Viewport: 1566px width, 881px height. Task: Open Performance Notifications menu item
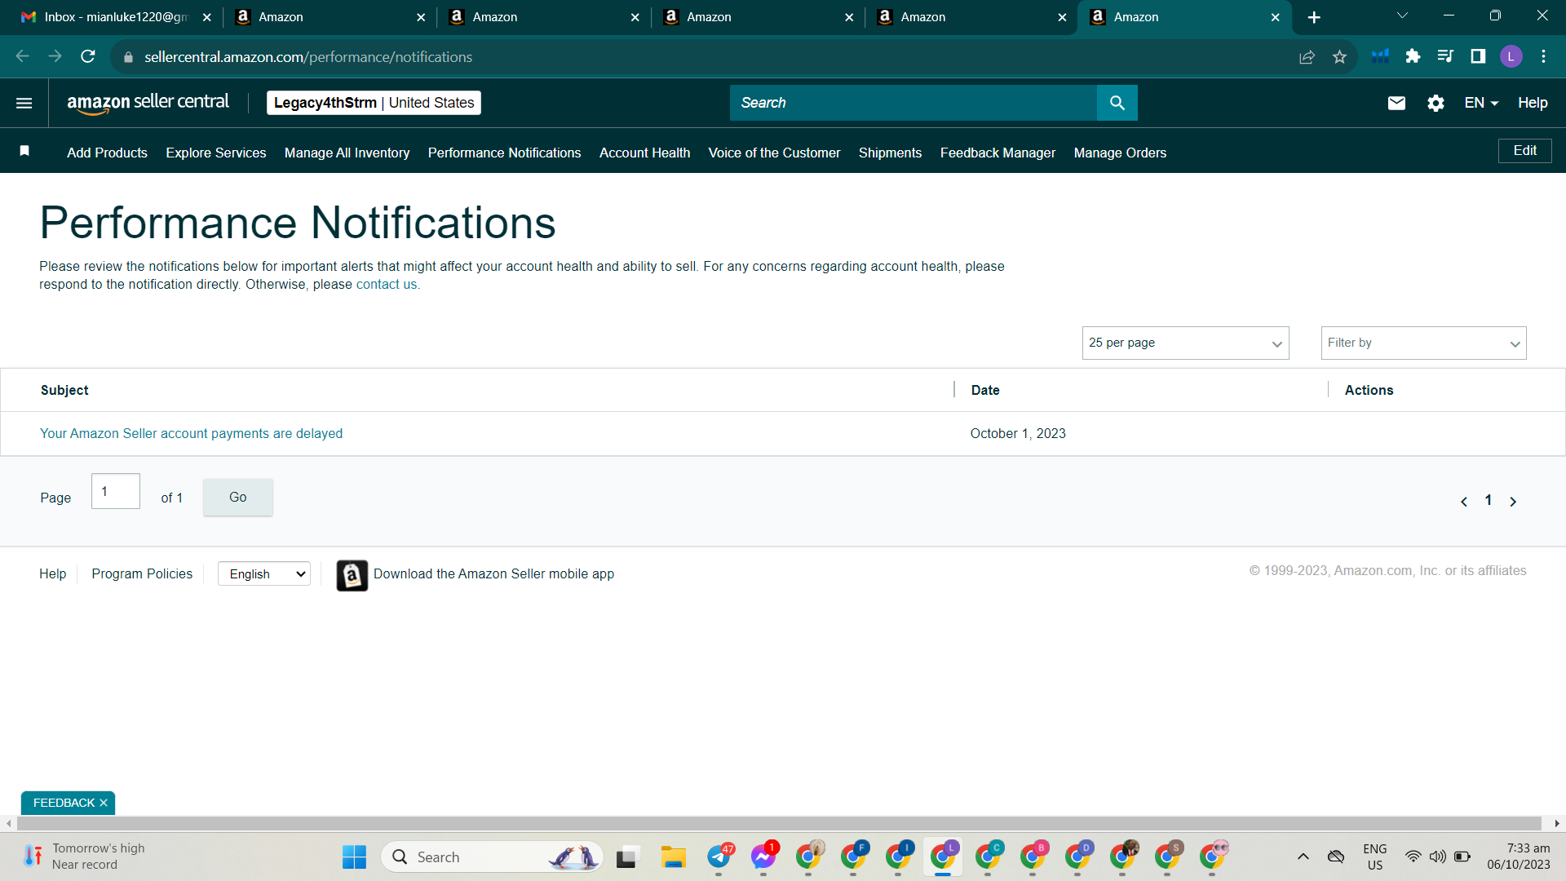pyautogui.click(x=504, y=153)
